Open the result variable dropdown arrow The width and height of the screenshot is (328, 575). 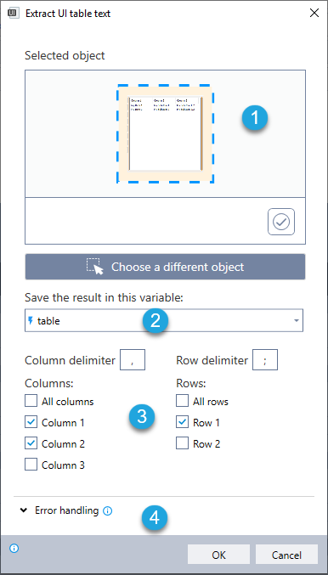[296, 321]
